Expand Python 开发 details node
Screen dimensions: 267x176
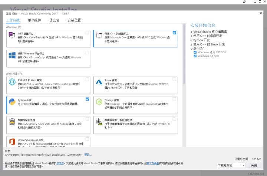point(192,40)
